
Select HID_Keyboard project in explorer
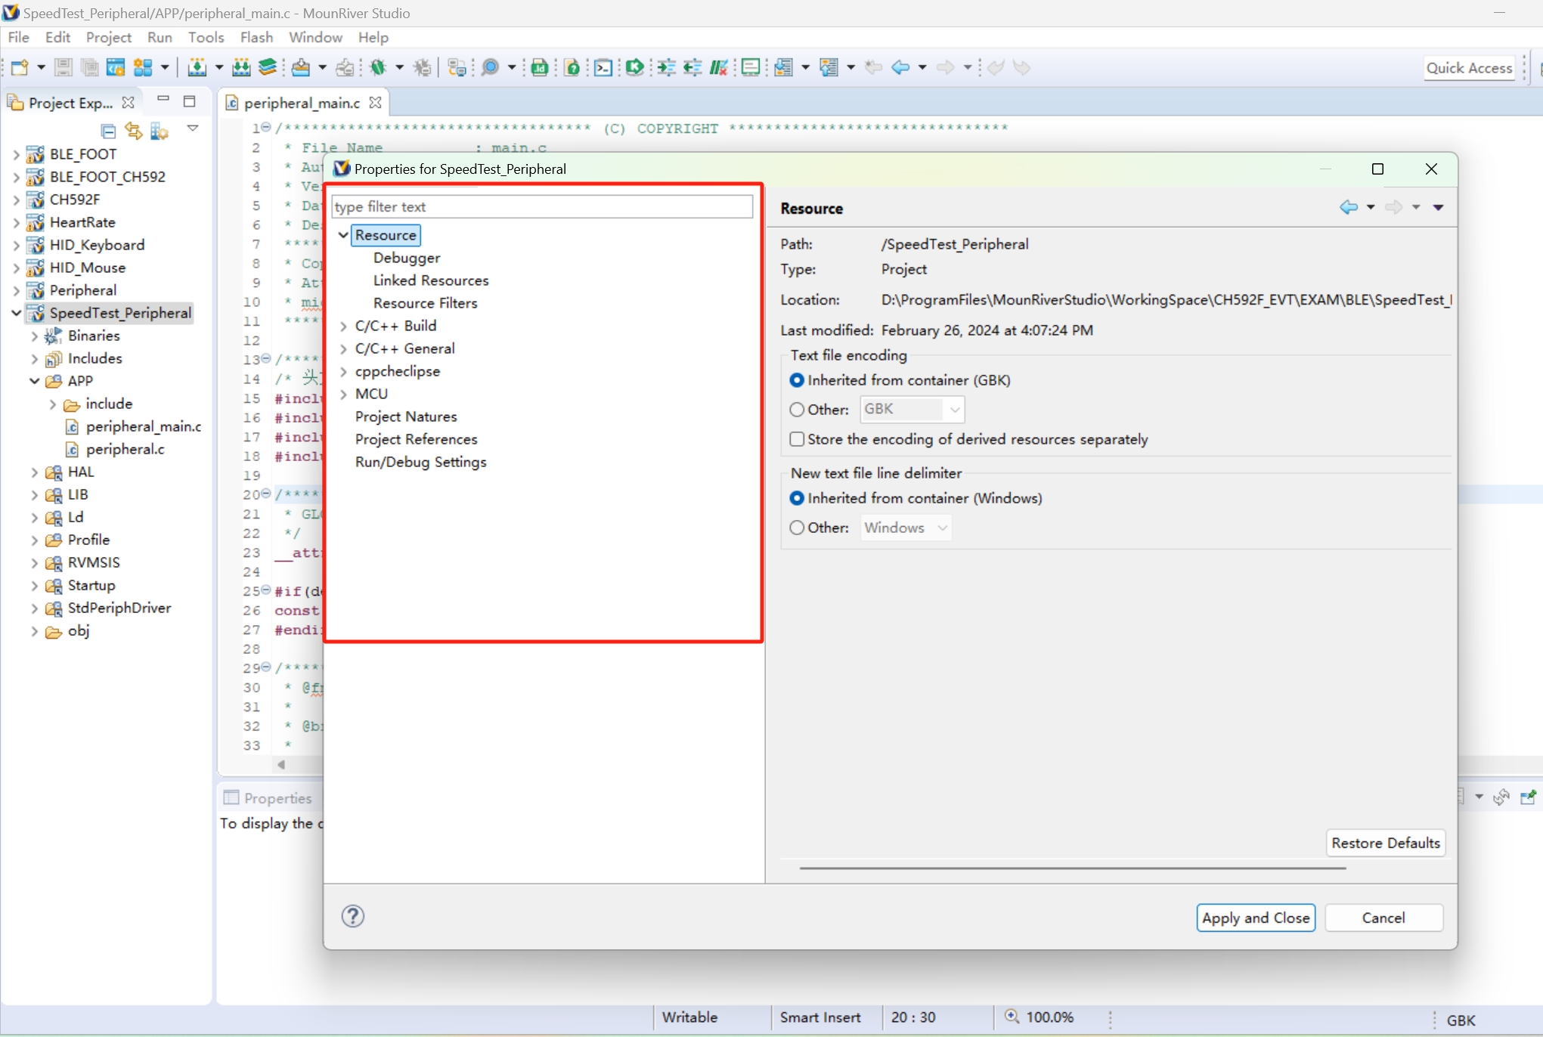click(97, 245)
